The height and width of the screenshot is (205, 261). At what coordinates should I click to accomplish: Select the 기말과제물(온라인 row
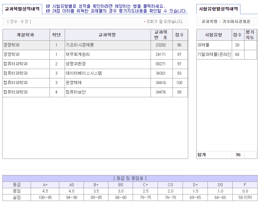point(227,54)
